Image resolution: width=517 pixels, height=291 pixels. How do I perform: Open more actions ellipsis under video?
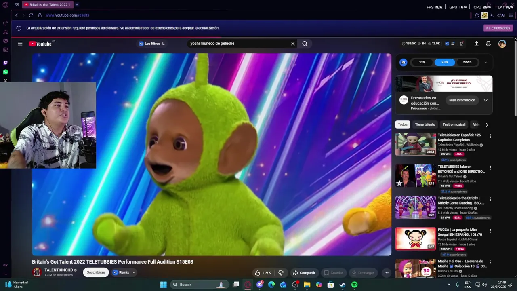(x=386, y=273)
